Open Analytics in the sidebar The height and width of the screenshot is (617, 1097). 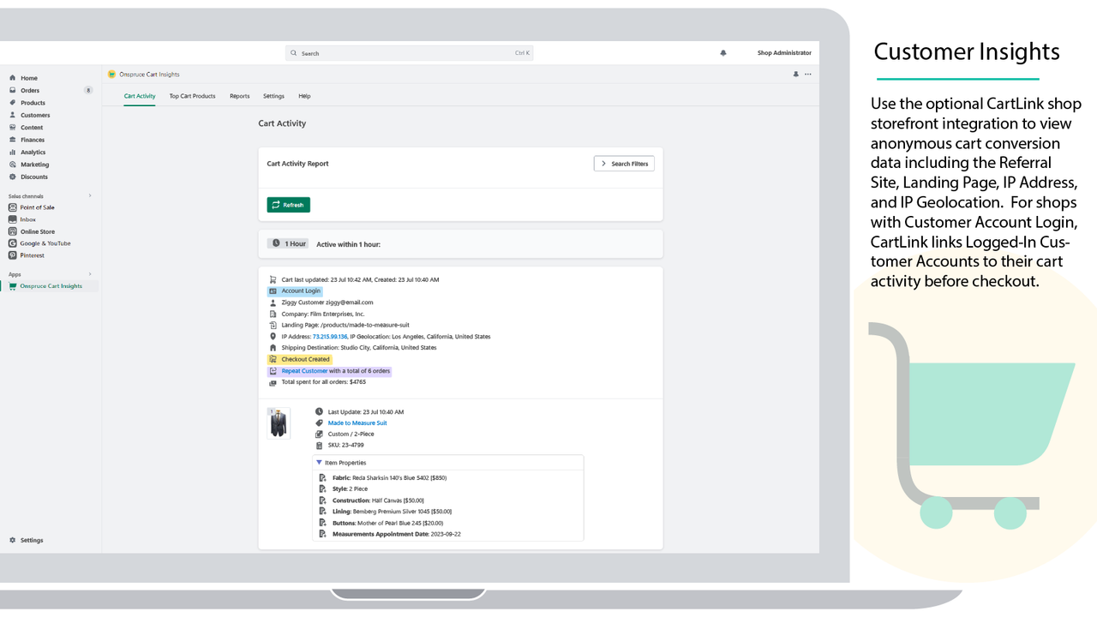33,153
